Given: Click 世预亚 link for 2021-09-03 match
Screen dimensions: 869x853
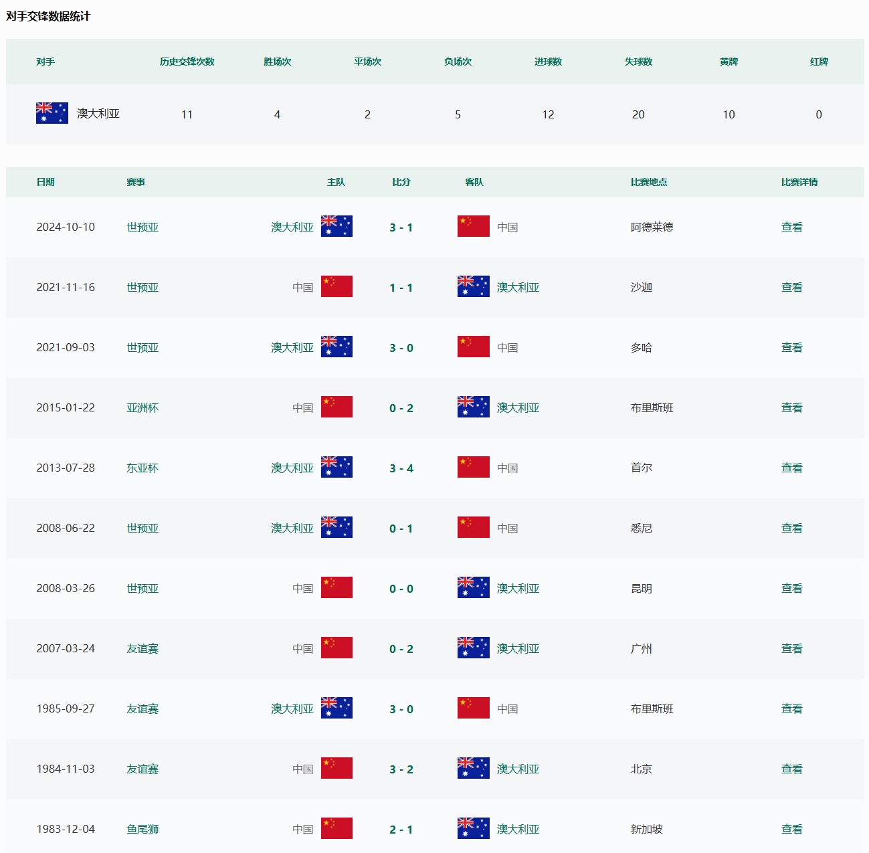Looking at the screenshot, I should click(142, 347).
